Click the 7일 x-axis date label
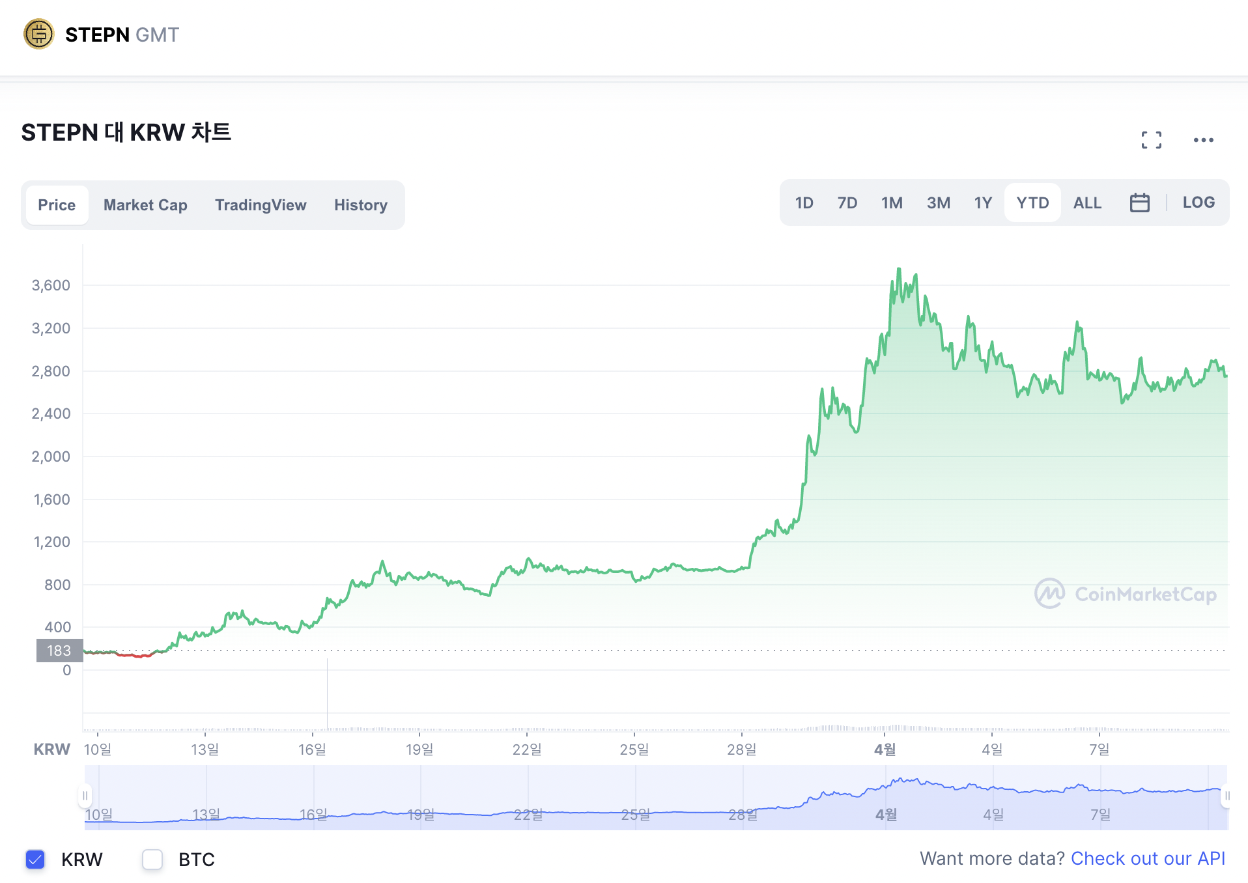This screenshot has width=1248, height=883. tap(1099, 750)
